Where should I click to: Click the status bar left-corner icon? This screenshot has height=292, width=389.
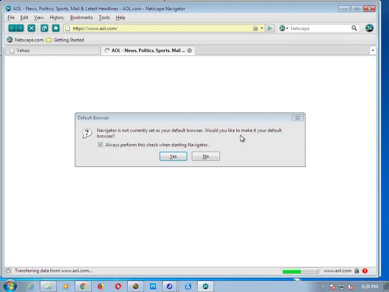pyautogui.click(x=8, y=271)
